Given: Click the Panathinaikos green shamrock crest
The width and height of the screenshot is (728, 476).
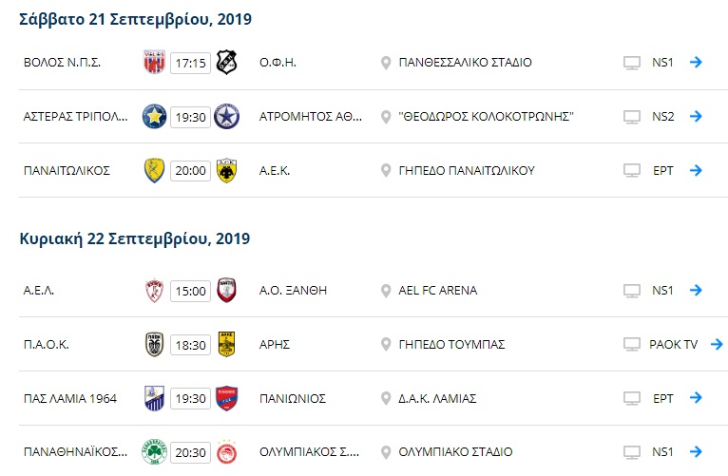Looking at the screenshot, I should click(x=154, y=452).
